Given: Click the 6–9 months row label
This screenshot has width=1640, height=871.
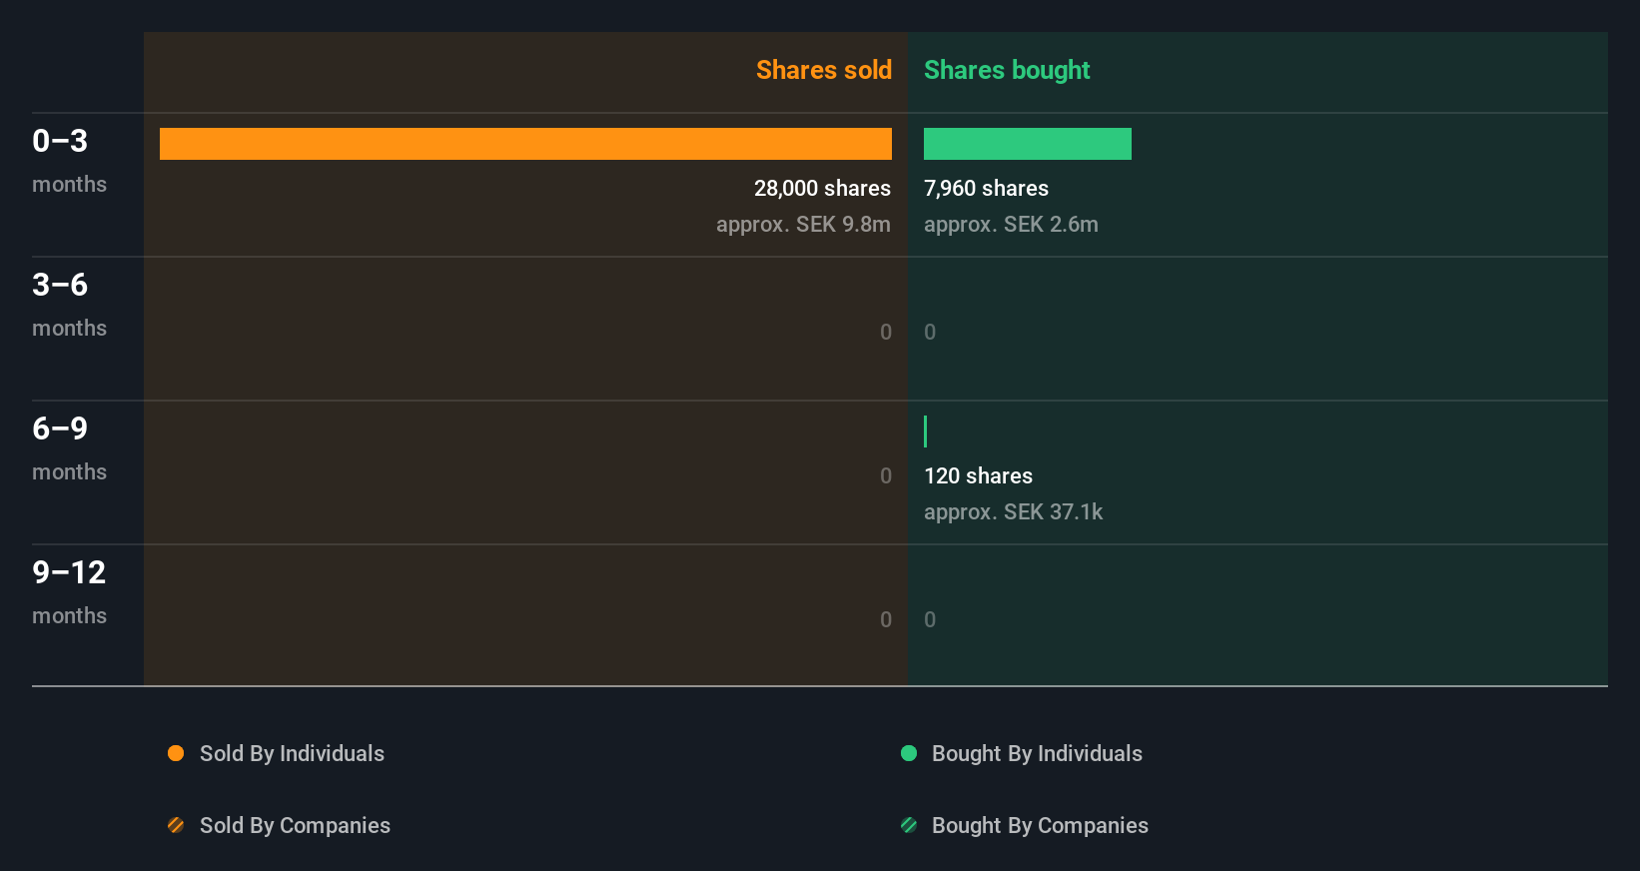Looking at the screenshot, I should click(69, 448).
